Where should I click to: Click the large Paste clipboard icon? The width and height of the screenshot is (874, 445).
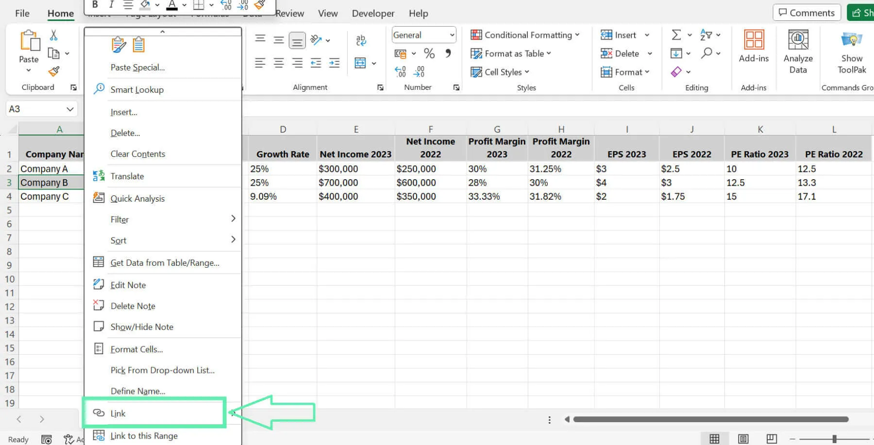[x=29, y=41]
